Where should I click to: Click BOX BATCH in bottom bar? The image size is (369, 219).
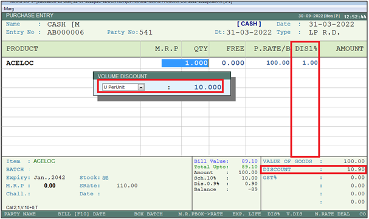148,214
